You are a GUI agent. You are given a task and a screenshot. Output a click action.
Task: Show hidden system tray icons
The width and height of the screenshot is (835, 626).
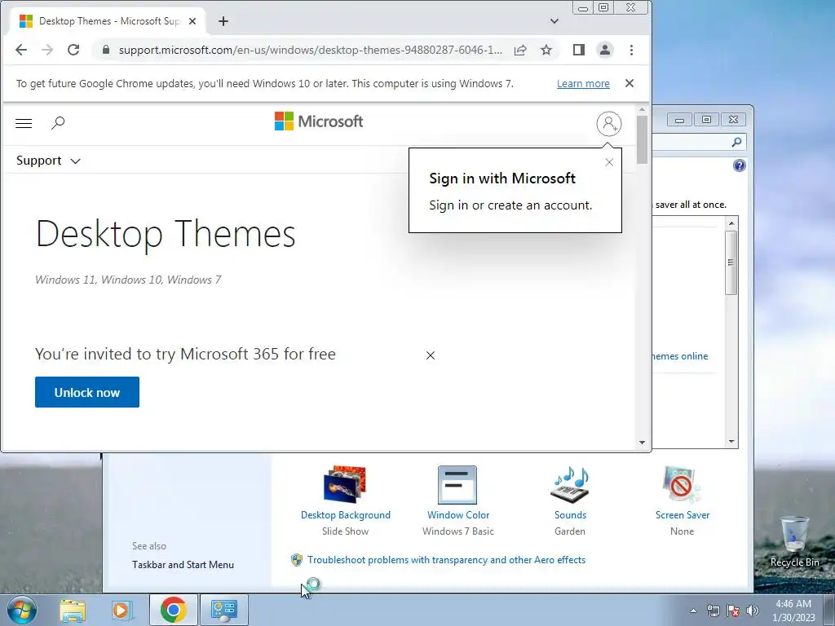tap(693, 611)
